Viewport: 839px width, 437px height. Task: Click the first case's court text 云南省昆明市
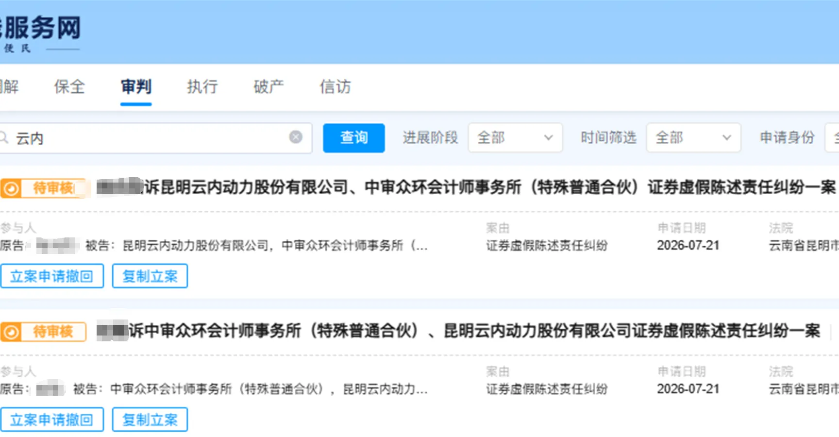804,246
